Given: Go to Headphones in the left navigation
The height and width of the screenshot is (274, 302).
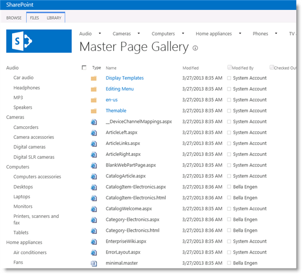Looking at the screenshot, I should 26,88.
